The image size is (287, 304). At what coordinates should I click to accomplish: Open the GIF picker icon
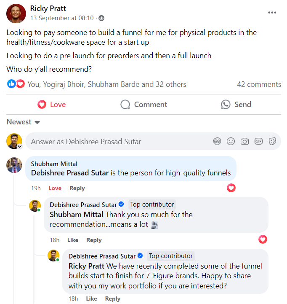tap(258, 142)
